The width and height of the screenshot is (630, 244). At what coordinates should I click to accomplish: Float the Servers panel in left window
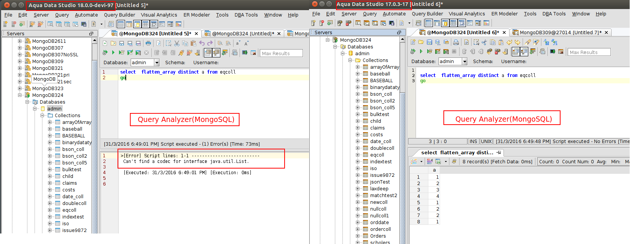(x=91, y=34)
